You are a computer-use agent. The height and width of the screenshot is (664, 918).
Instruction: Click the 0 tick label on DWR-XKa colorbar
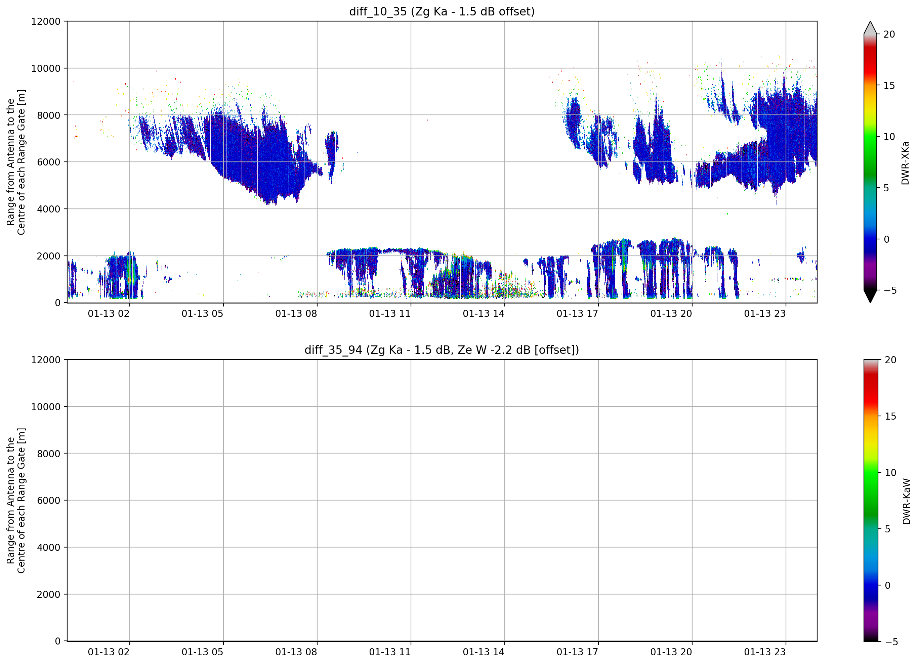click(x=886, y=239)
